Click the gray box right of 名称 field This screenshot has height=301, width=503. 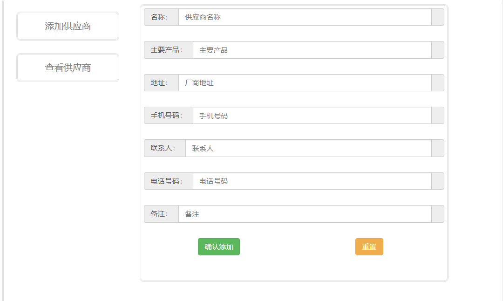(x=438, y=17)
